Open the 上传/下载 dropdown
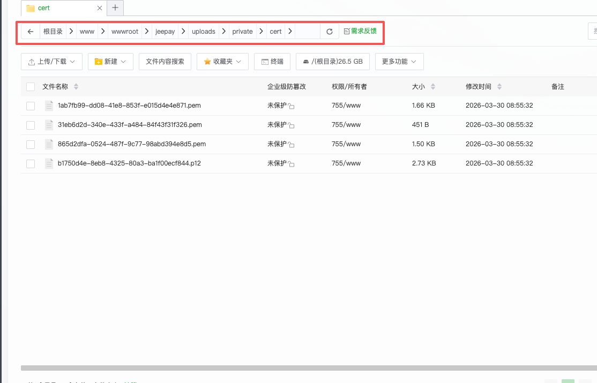 click(x=52, y=62)
